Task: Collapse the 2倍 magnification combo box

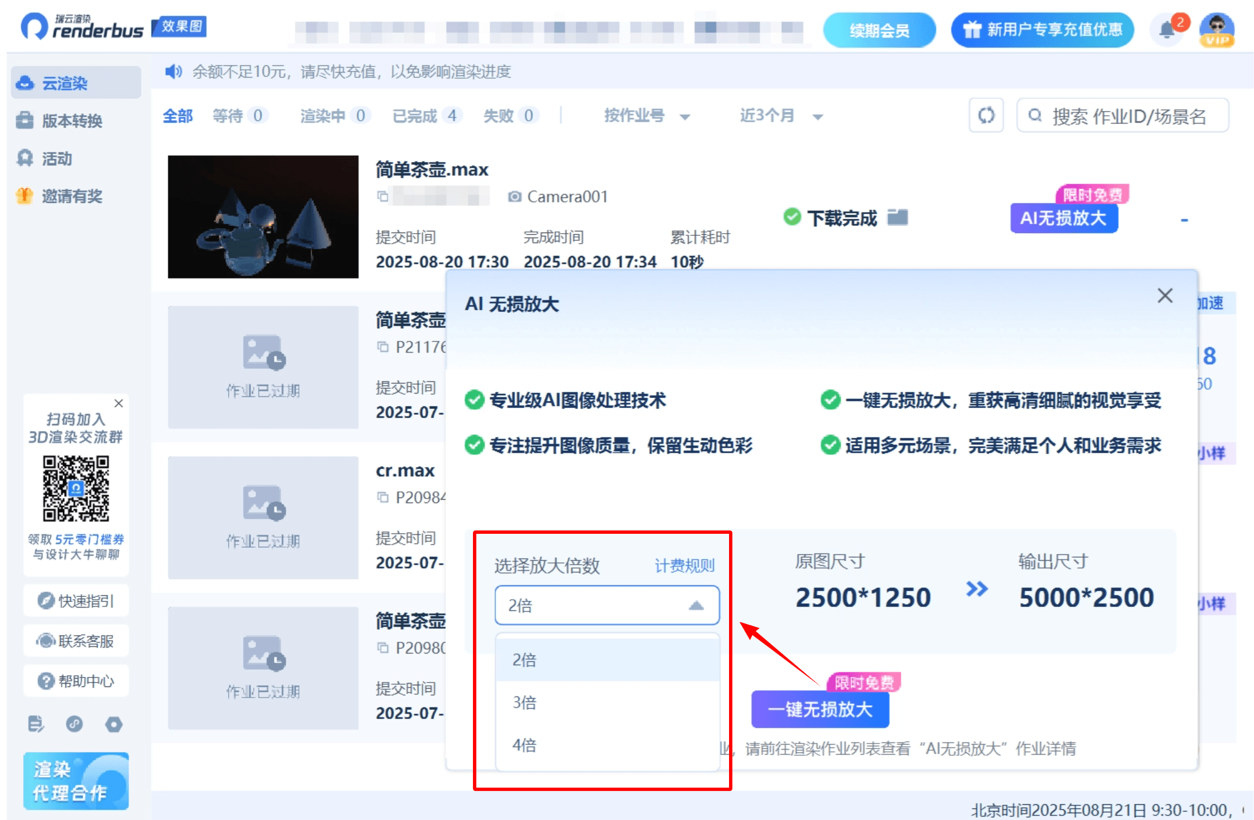Action: 607,605
